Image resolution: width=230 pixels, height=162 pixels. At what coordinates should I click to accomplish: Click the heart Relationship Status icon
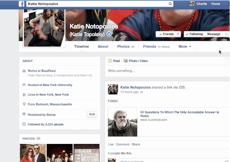coord(24,114)
